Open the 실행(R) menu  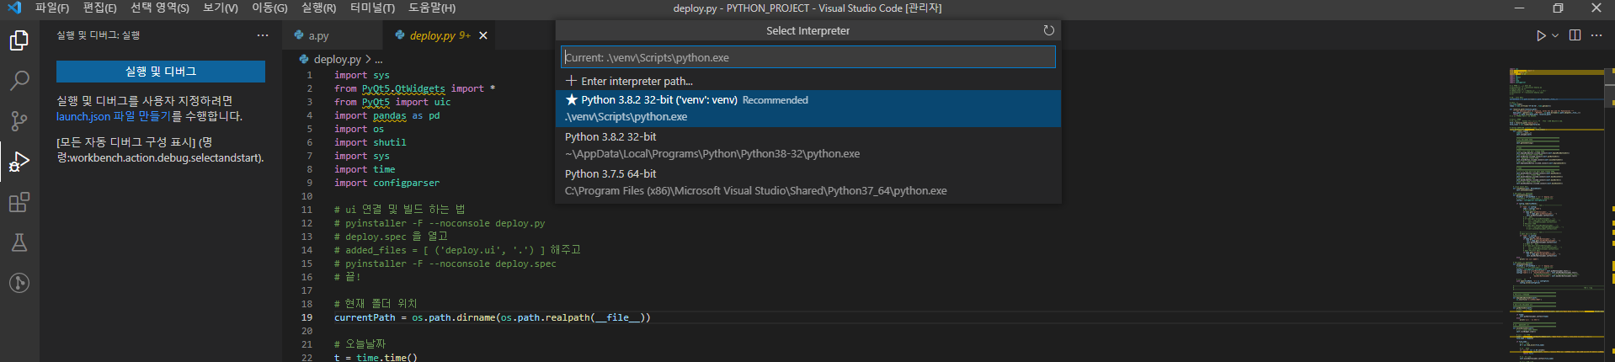point(318,8)
